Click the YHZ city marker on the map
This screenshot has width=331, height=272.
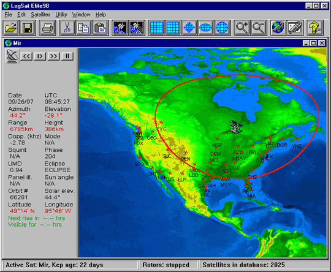click(x=297, y=140)
